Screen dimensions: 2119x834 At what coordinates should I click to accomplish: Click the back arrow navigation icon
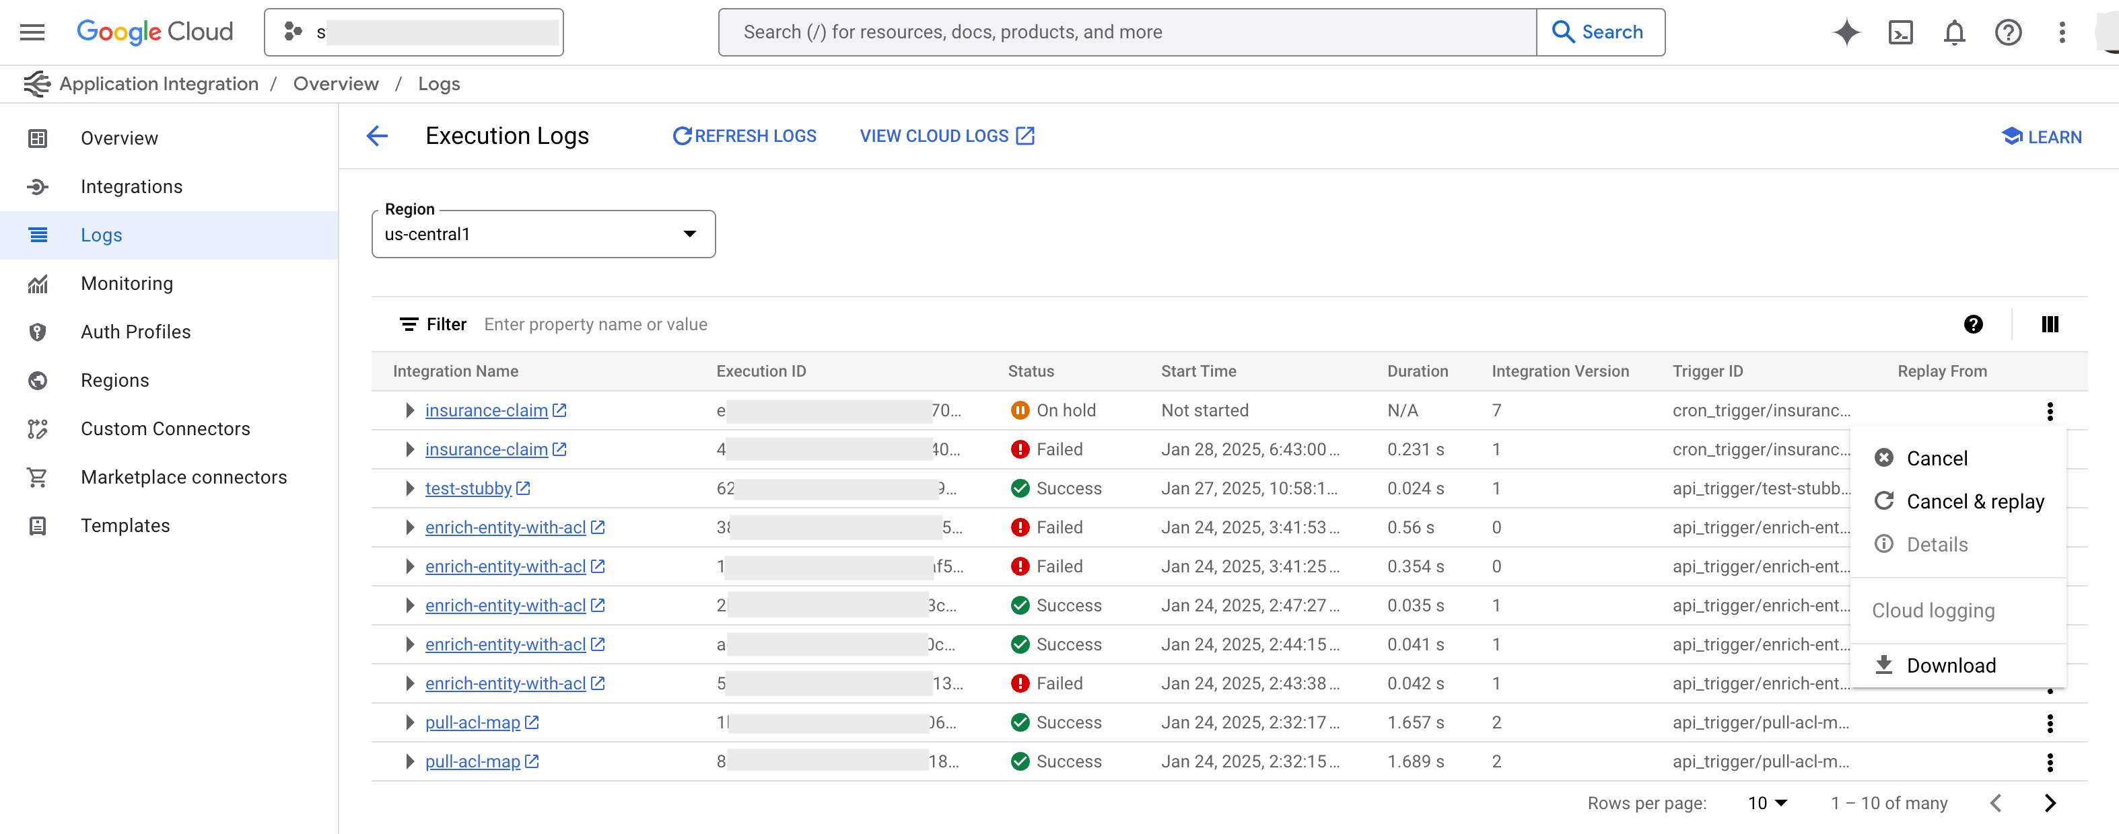(378, 135)
